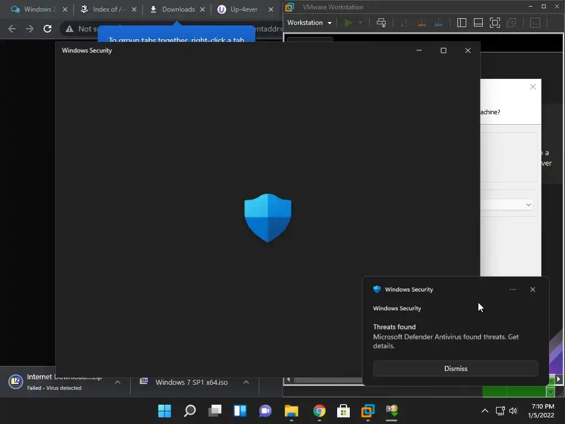Screen dimensions: 565x424
Task: Open taskbar Search
Action: pyautogui.click(x=190, y=411)
